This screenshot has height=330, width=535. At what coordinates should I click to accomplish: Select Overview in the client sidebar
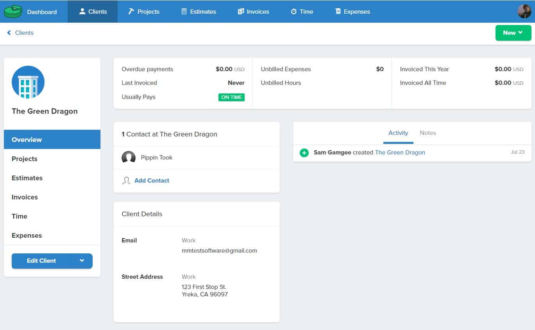pyautogui.click(x=52, y=140)
